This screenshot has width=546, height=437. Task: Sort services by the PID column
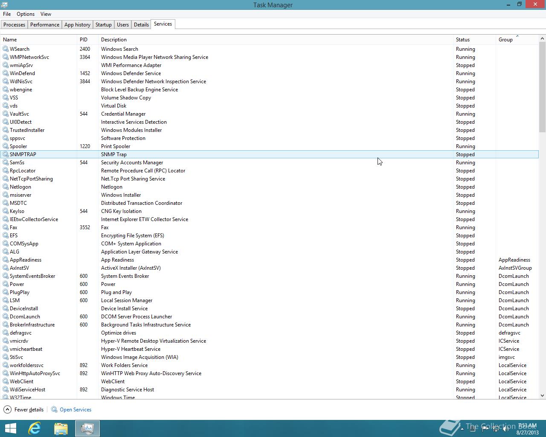point(87,40)
